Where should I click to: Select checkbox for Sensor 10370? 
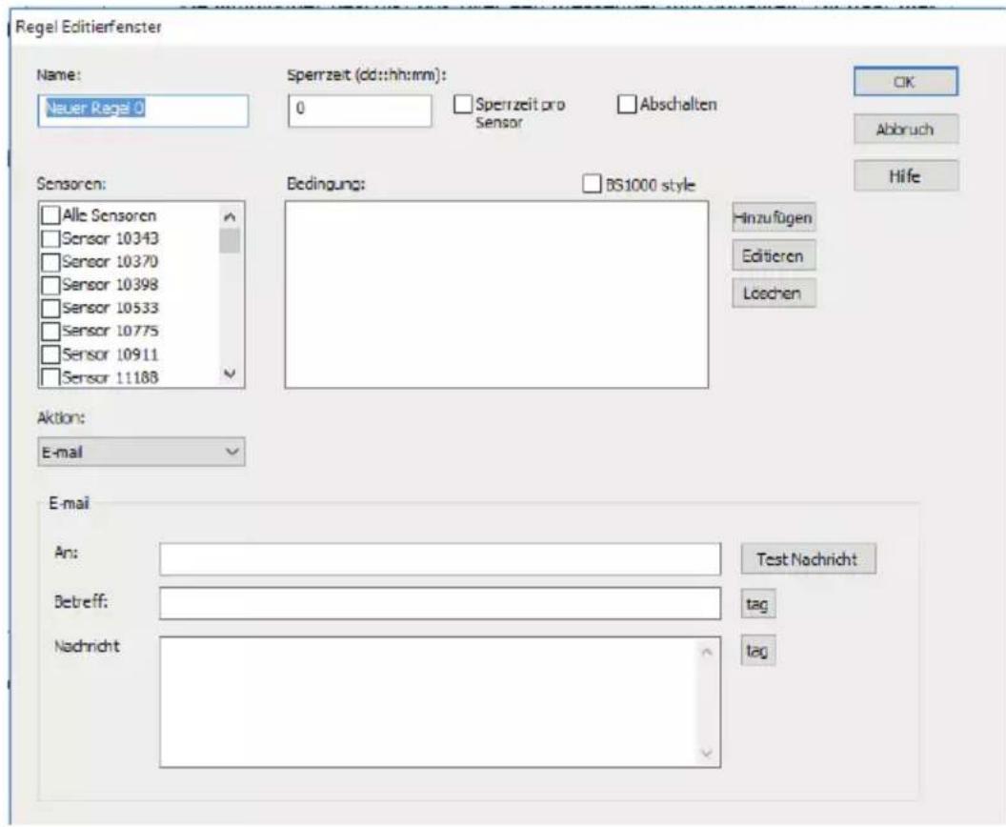click(x=50, y=262)
